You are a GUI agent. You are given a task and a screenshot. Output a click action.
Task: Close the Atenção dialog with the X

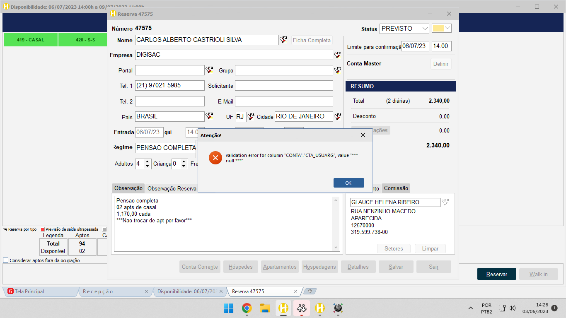(x=363, y=135)
